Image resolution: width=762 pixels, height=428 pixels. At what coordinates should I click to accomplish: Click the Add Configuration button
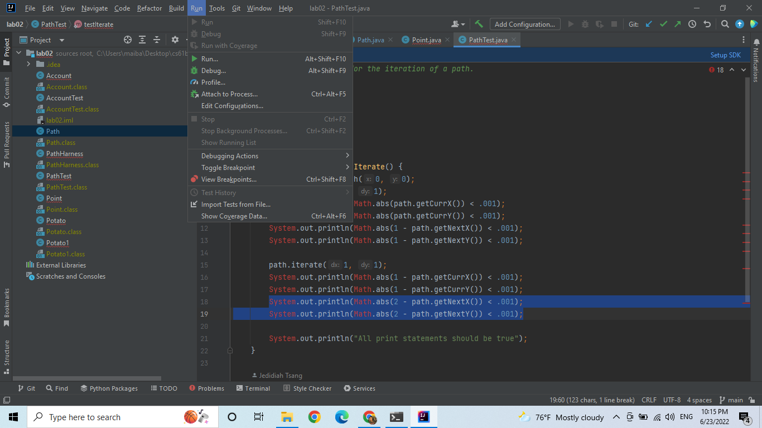tap(524, 24)
